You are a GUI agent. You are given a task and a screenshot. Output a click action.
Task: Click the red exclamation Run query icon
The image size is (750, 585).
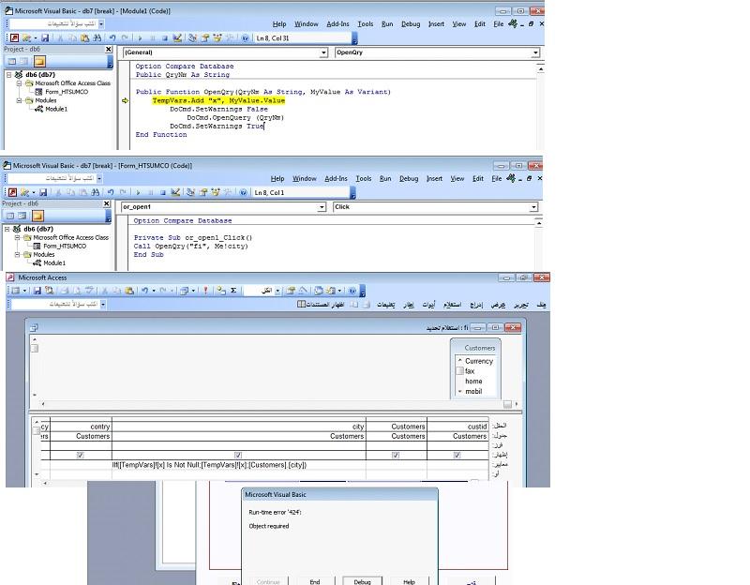coord(205,291)
